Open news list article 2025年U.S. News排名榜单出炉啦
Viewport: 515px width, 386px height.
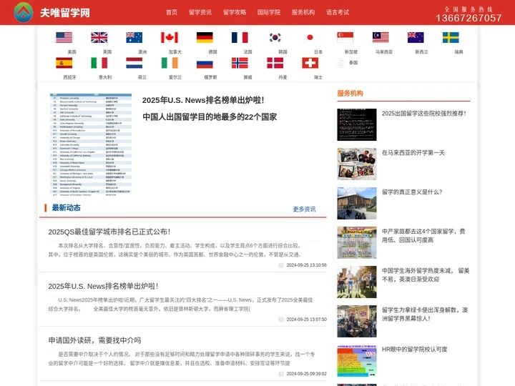tap(103, 286)
